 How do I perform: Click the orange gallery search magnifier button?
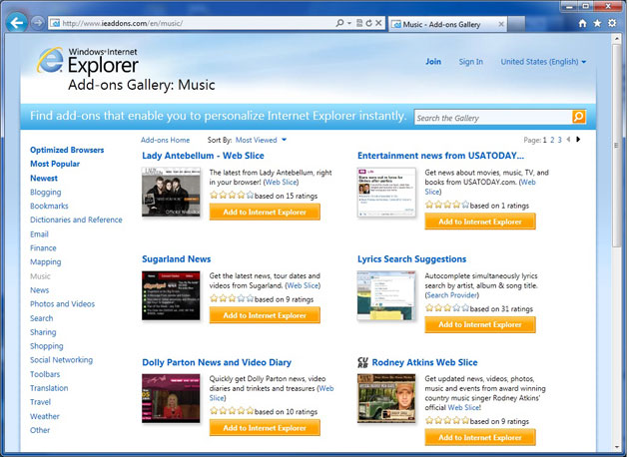pos(578,118)
